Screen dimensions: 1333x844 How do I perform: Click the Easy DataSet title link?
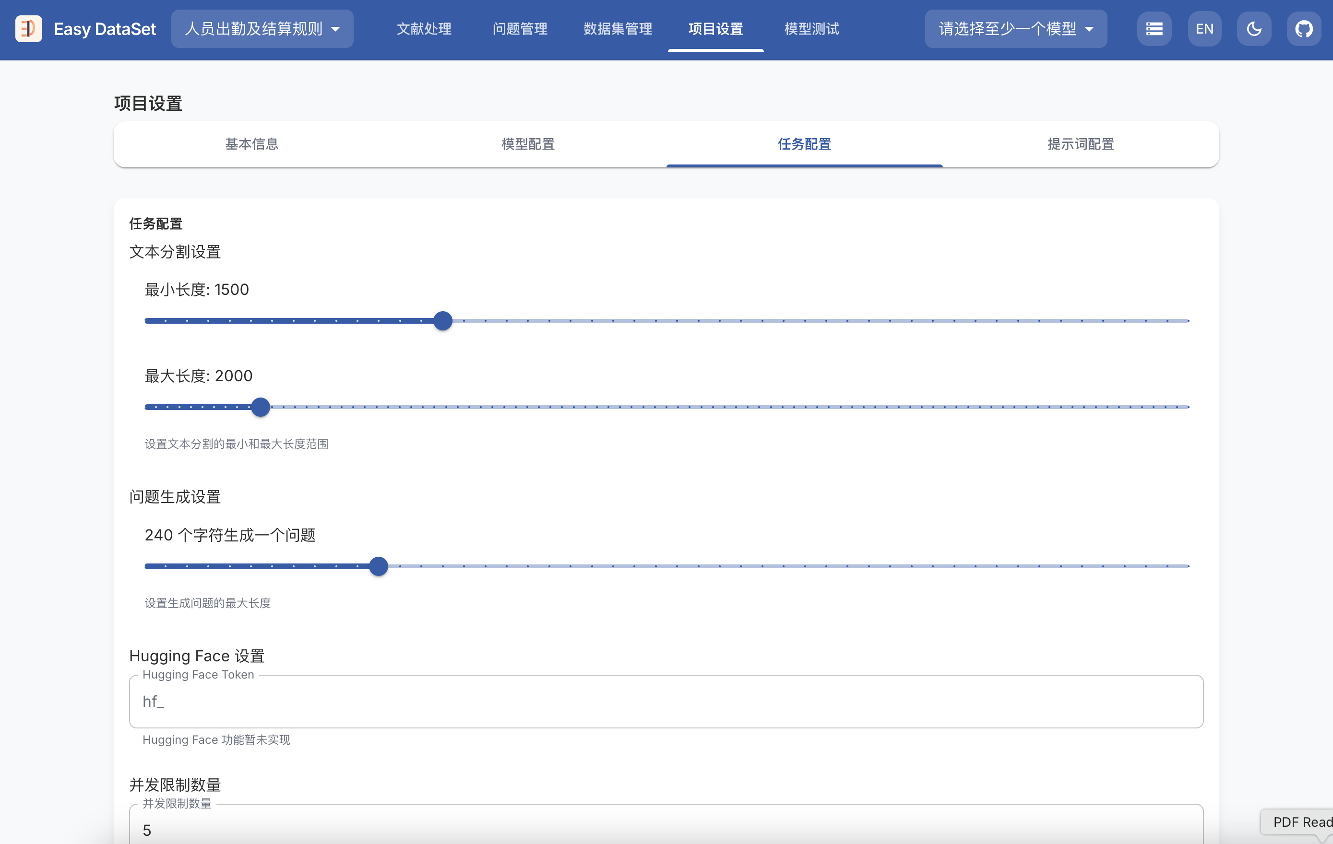[x=105, y=29]
